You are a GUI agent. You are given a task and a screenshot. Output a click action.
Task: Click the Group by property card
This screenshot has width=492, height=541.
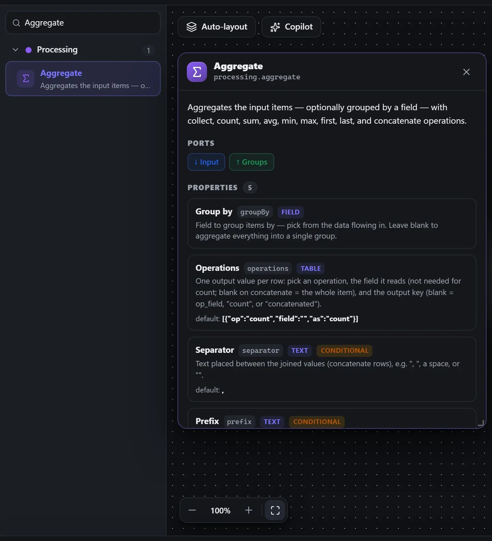[332, 223]
